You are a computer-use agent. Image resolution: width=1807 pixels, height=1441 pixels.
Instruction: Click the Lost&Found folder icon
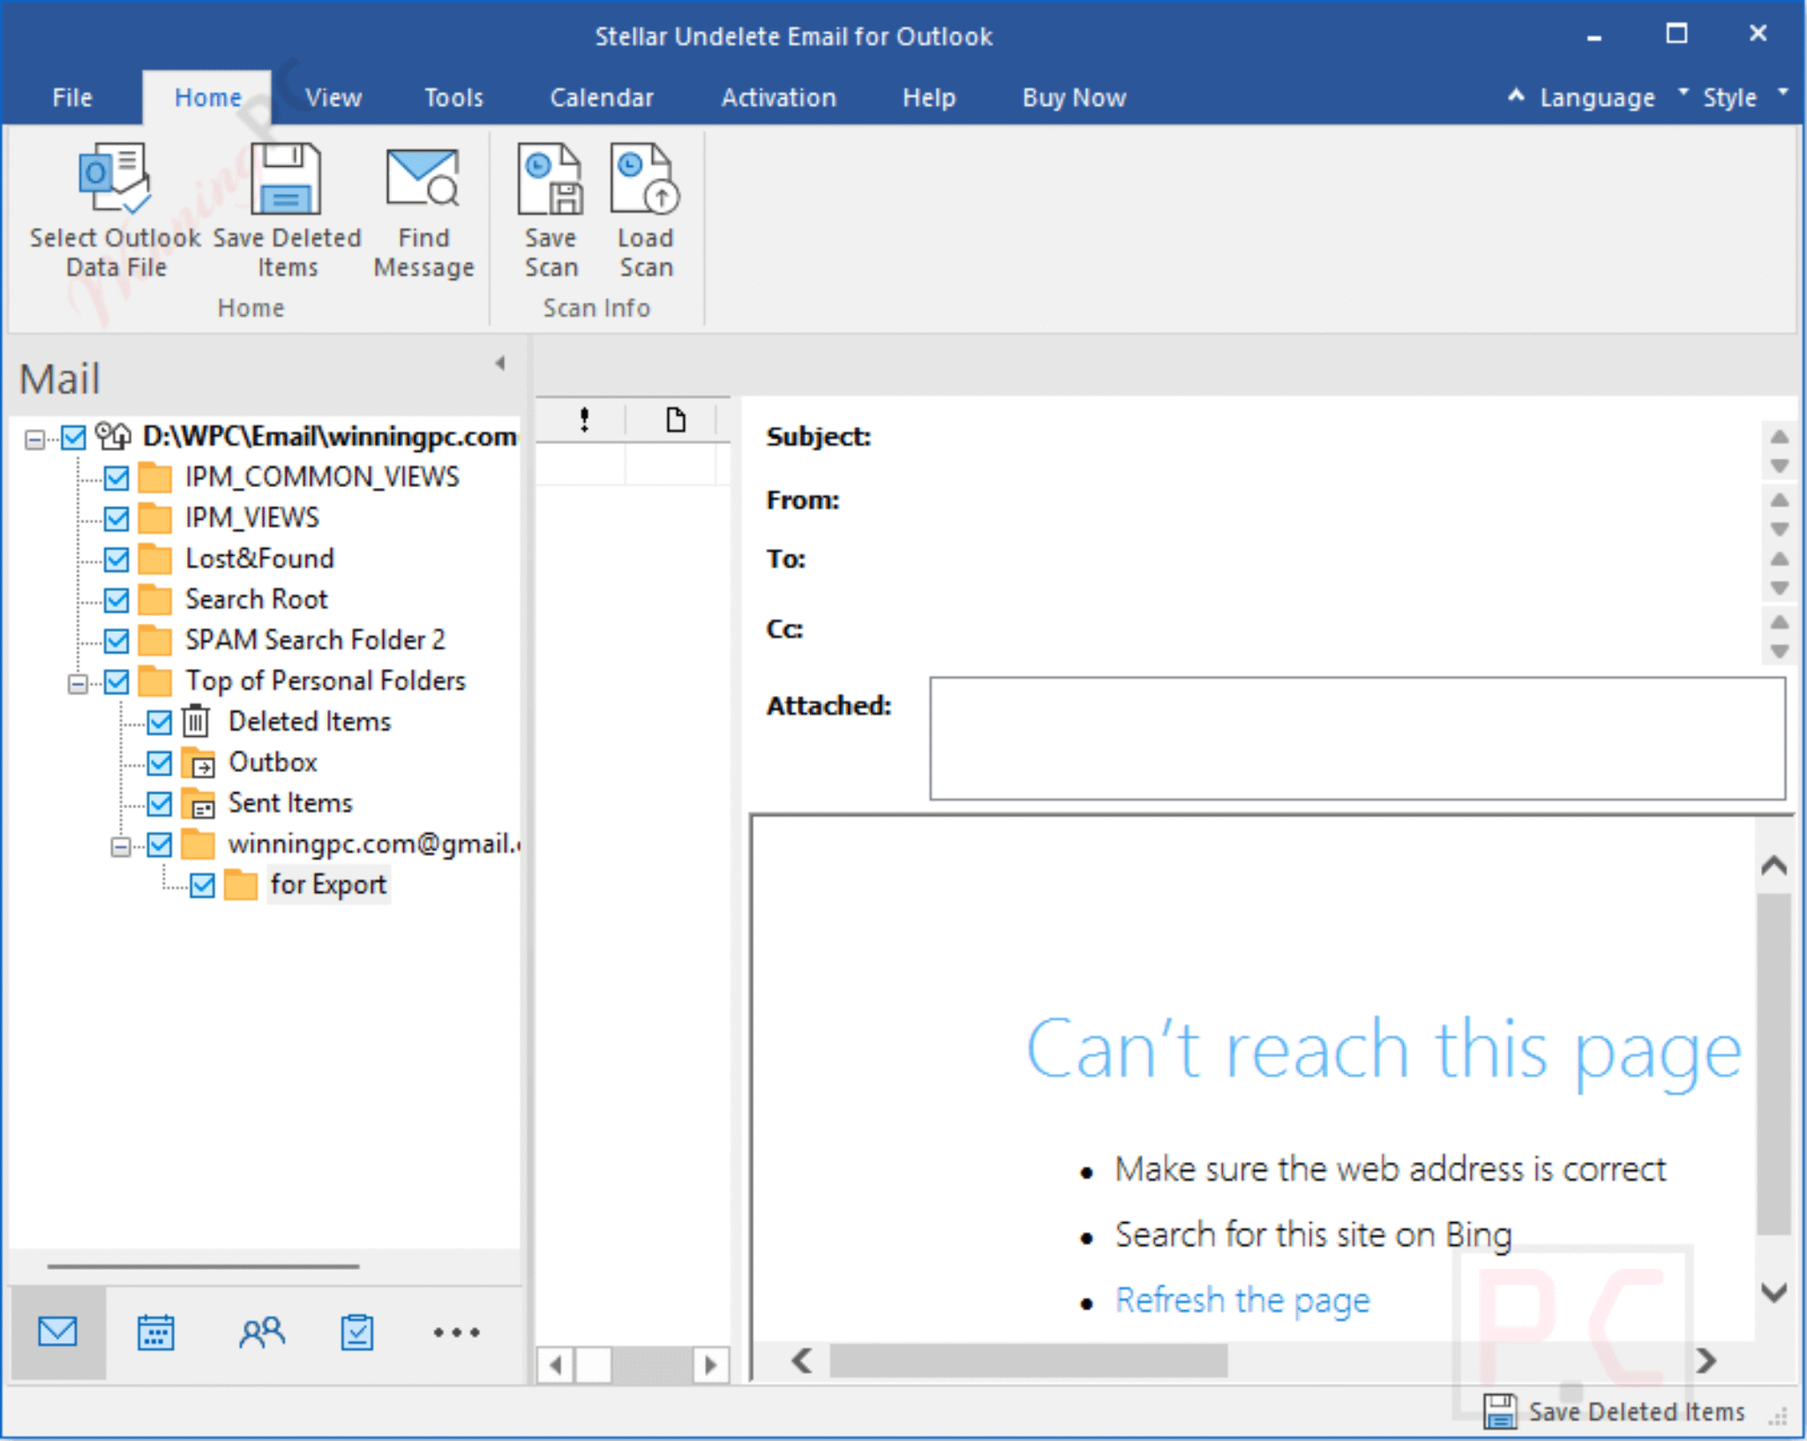155,559
